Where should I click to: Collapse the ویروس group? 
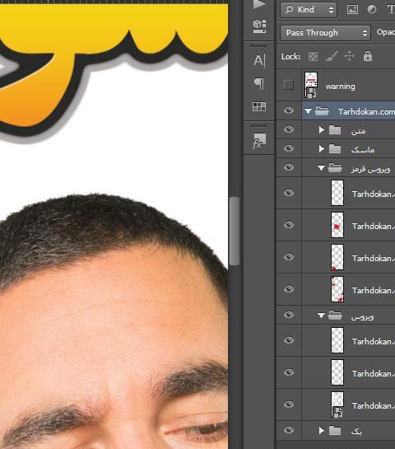pos(321,316)
